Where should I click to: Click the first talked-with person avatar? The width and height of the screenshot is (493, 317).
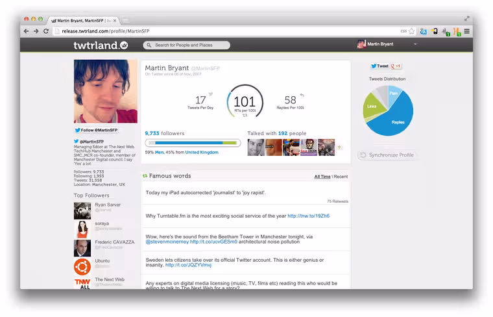click(256, 147)
